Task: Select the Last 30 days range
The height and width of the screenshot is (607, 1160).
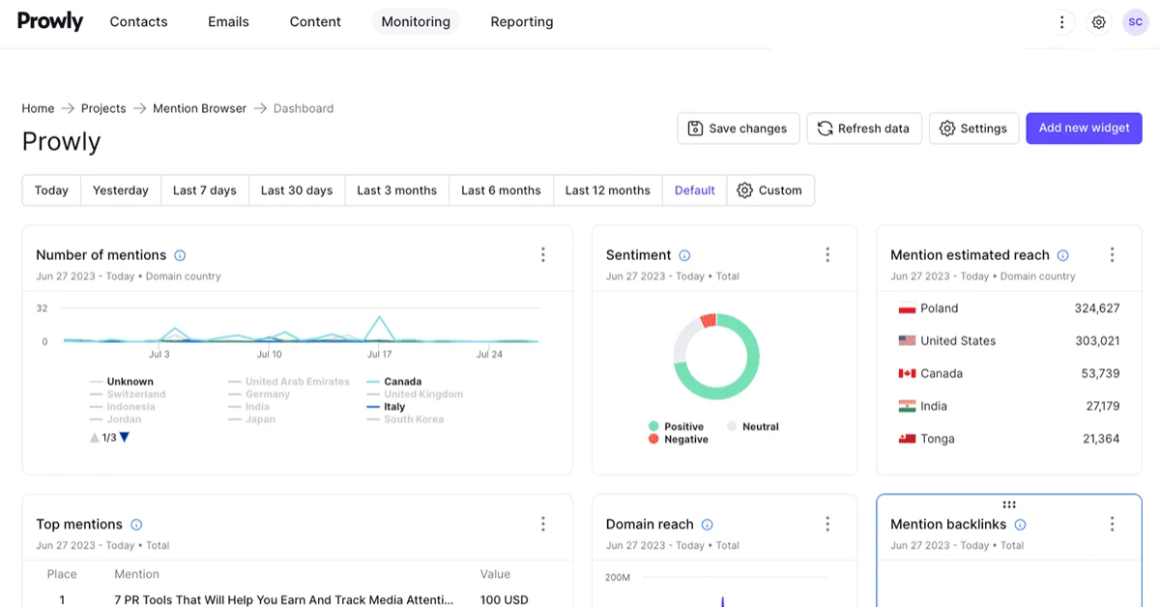Action: pyautogui.click(x=297, y=190)
